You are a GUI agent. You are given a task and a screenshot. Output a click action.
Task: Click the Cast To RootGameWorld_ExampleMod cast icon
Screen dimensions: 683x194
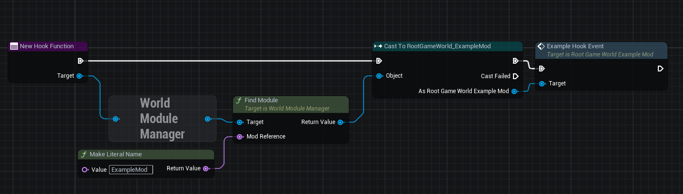click(378, 46)
